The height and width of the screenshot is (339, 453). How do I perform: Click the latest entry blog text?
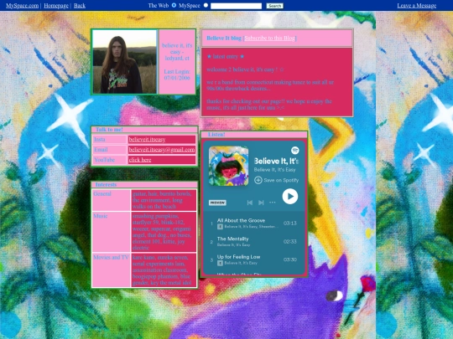(226, 57)
